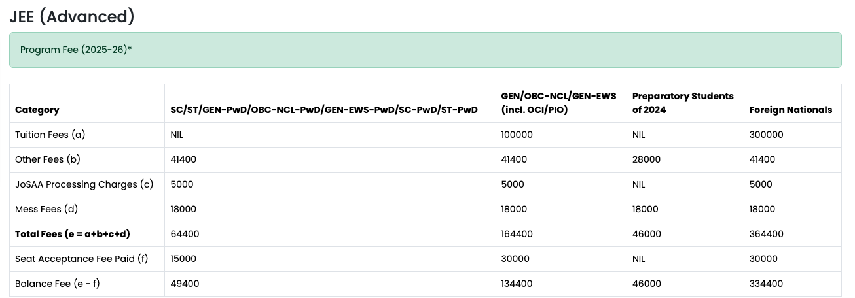
Task: Select Seat Acceptance Fee 30000 under GEN/OBC-NCL
Action: [515, 259]
